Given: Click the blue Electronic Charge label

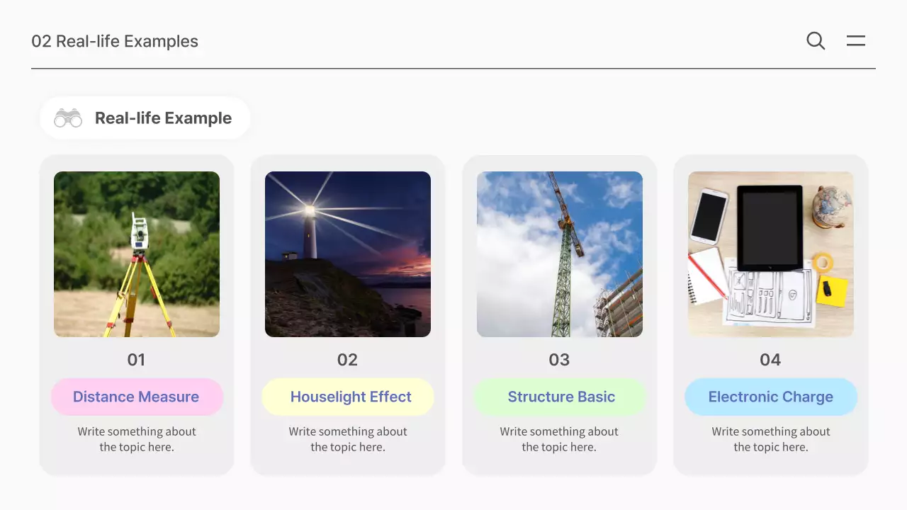Looking at the screenshot, I should coord(771,397).
